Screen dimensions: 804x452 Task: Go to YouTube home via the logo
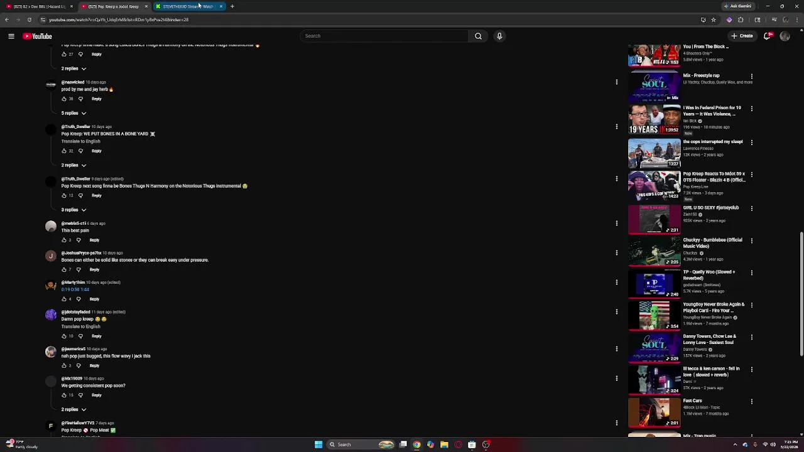click(38, 36)
